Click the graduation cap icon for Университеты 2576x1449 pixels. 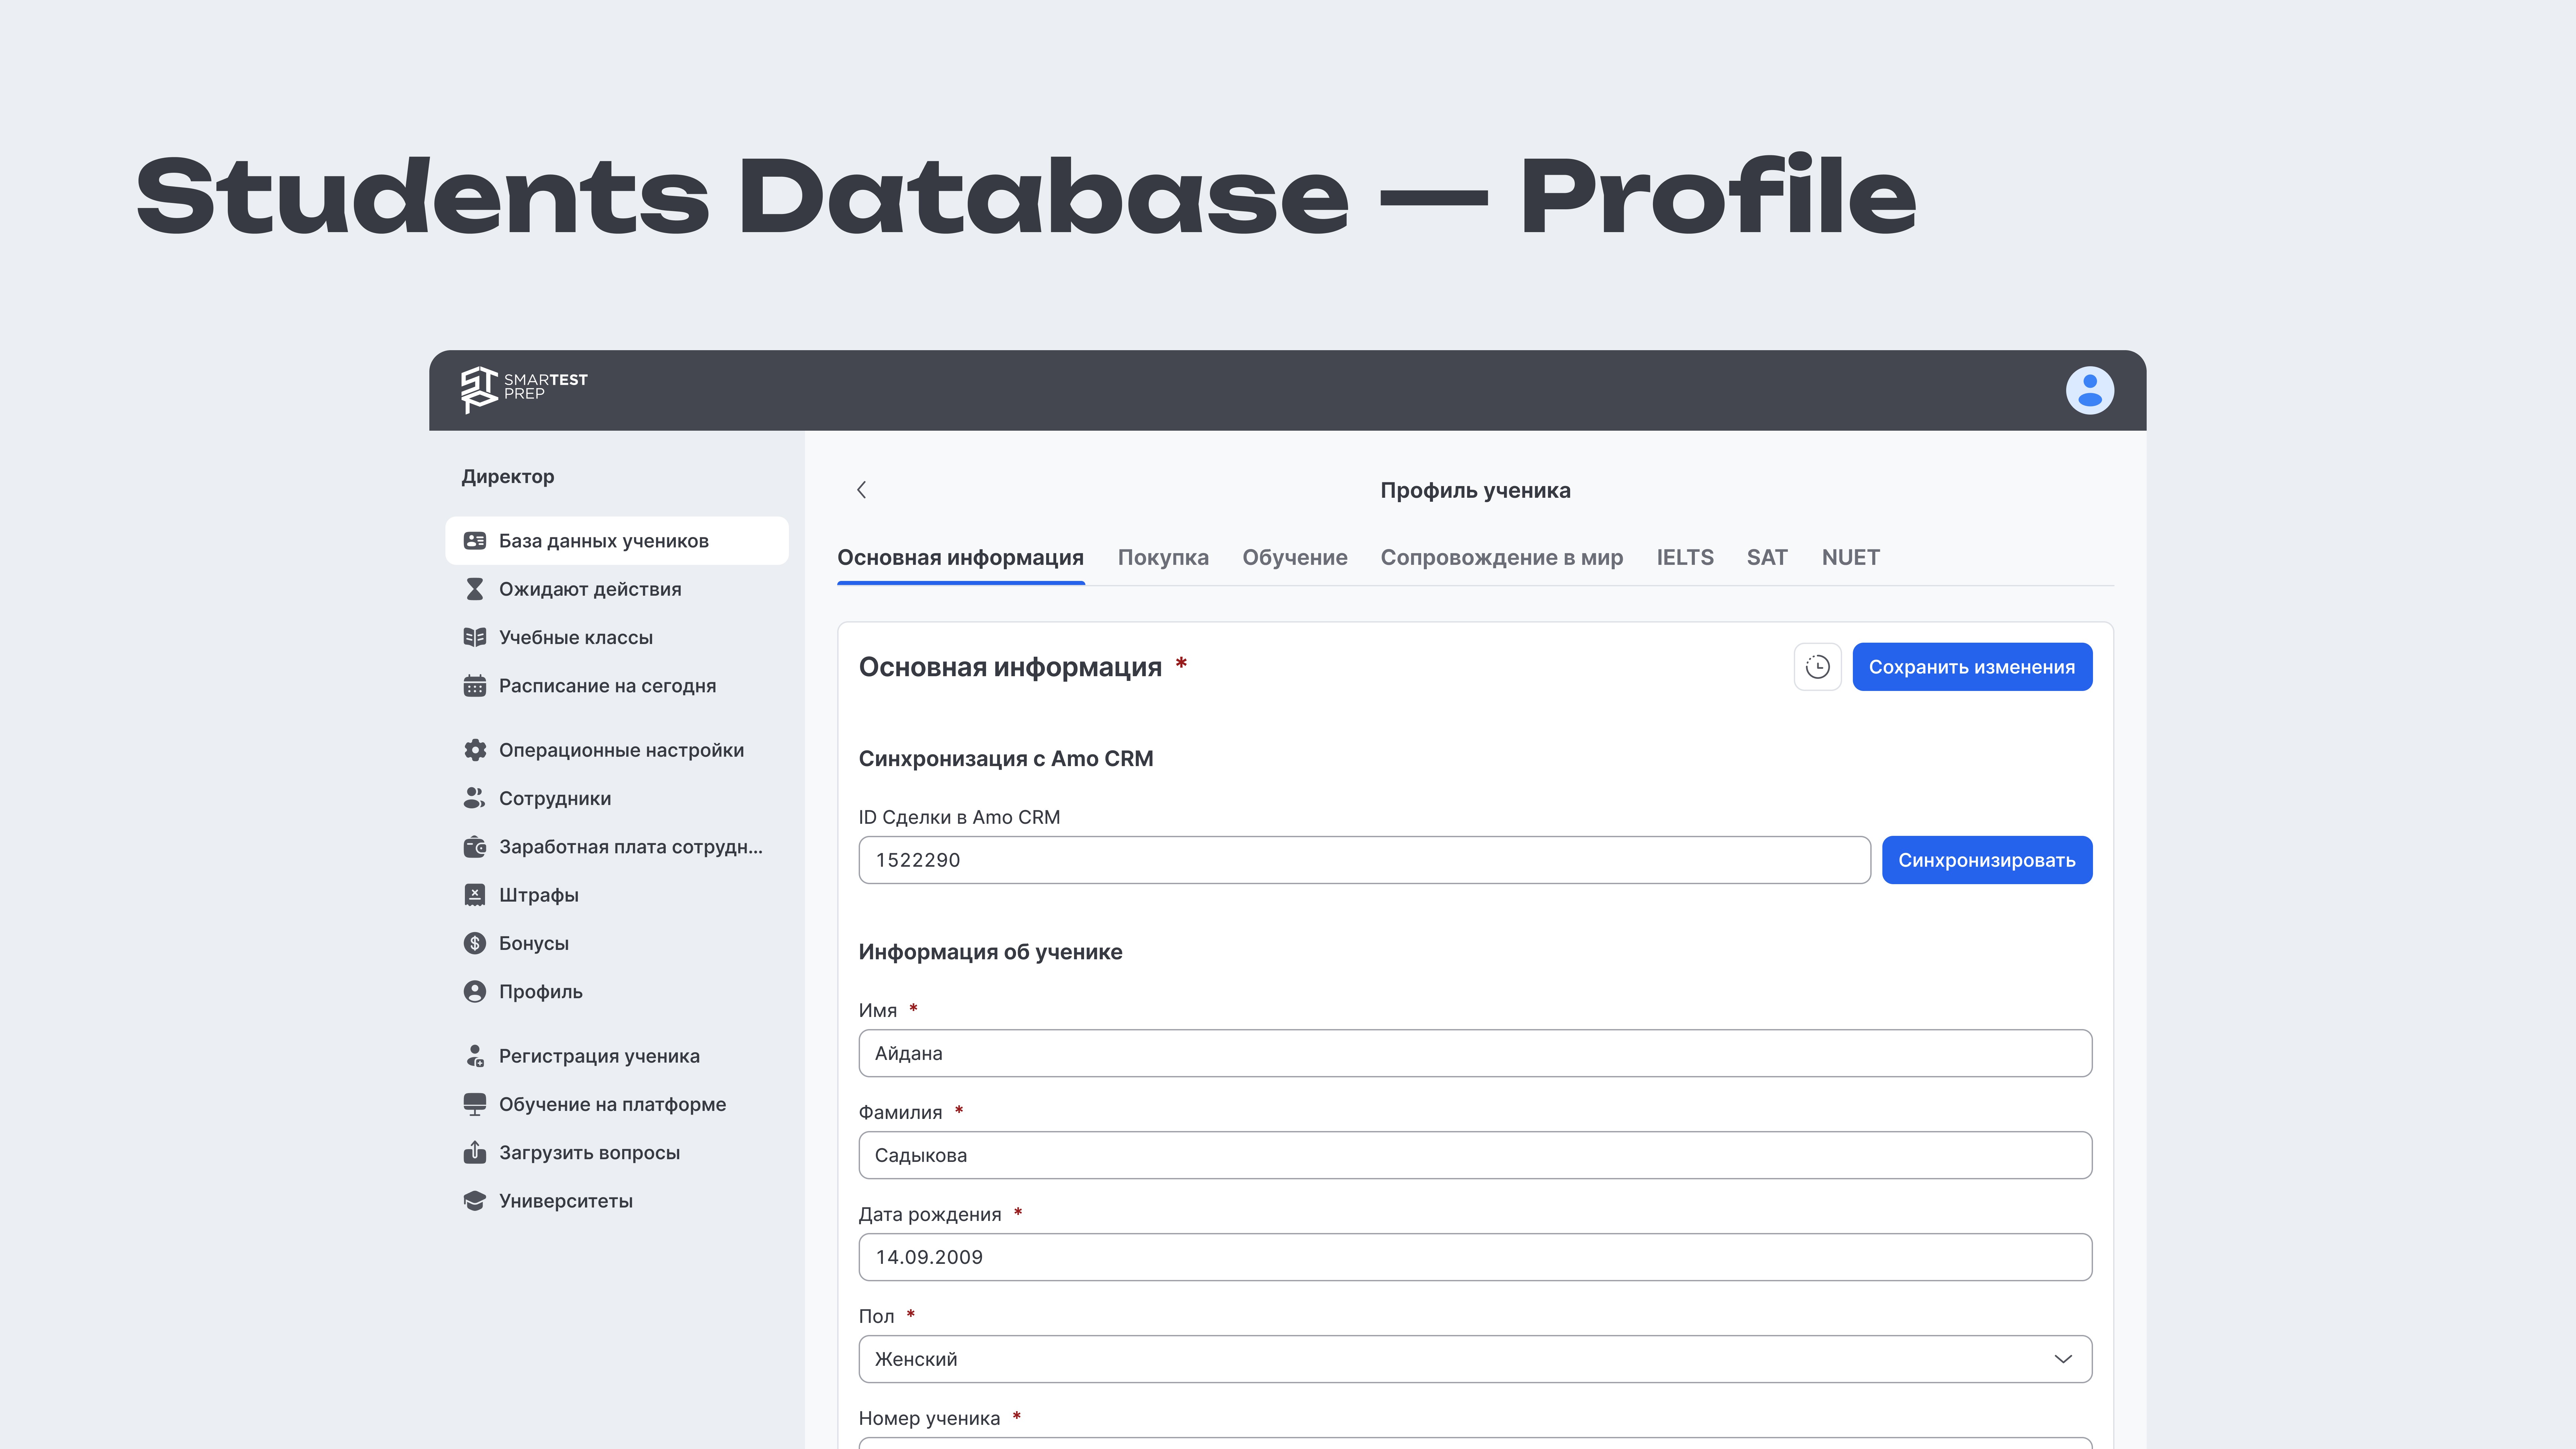click(x=475, y=1201)
